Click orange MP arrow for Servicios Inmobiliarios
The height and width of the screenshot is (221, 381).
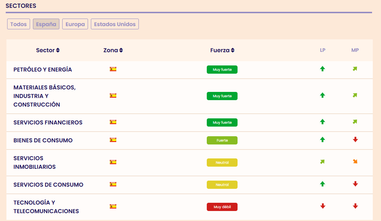click(355, 162)
